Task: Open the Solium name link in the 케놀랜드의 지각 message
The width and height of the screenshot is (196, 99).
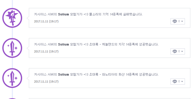Action: click(x=63, y=44)
